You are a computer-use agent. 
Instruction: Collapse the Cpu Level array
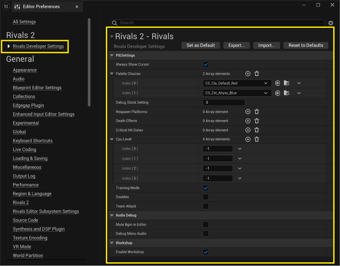click(112, 139)
